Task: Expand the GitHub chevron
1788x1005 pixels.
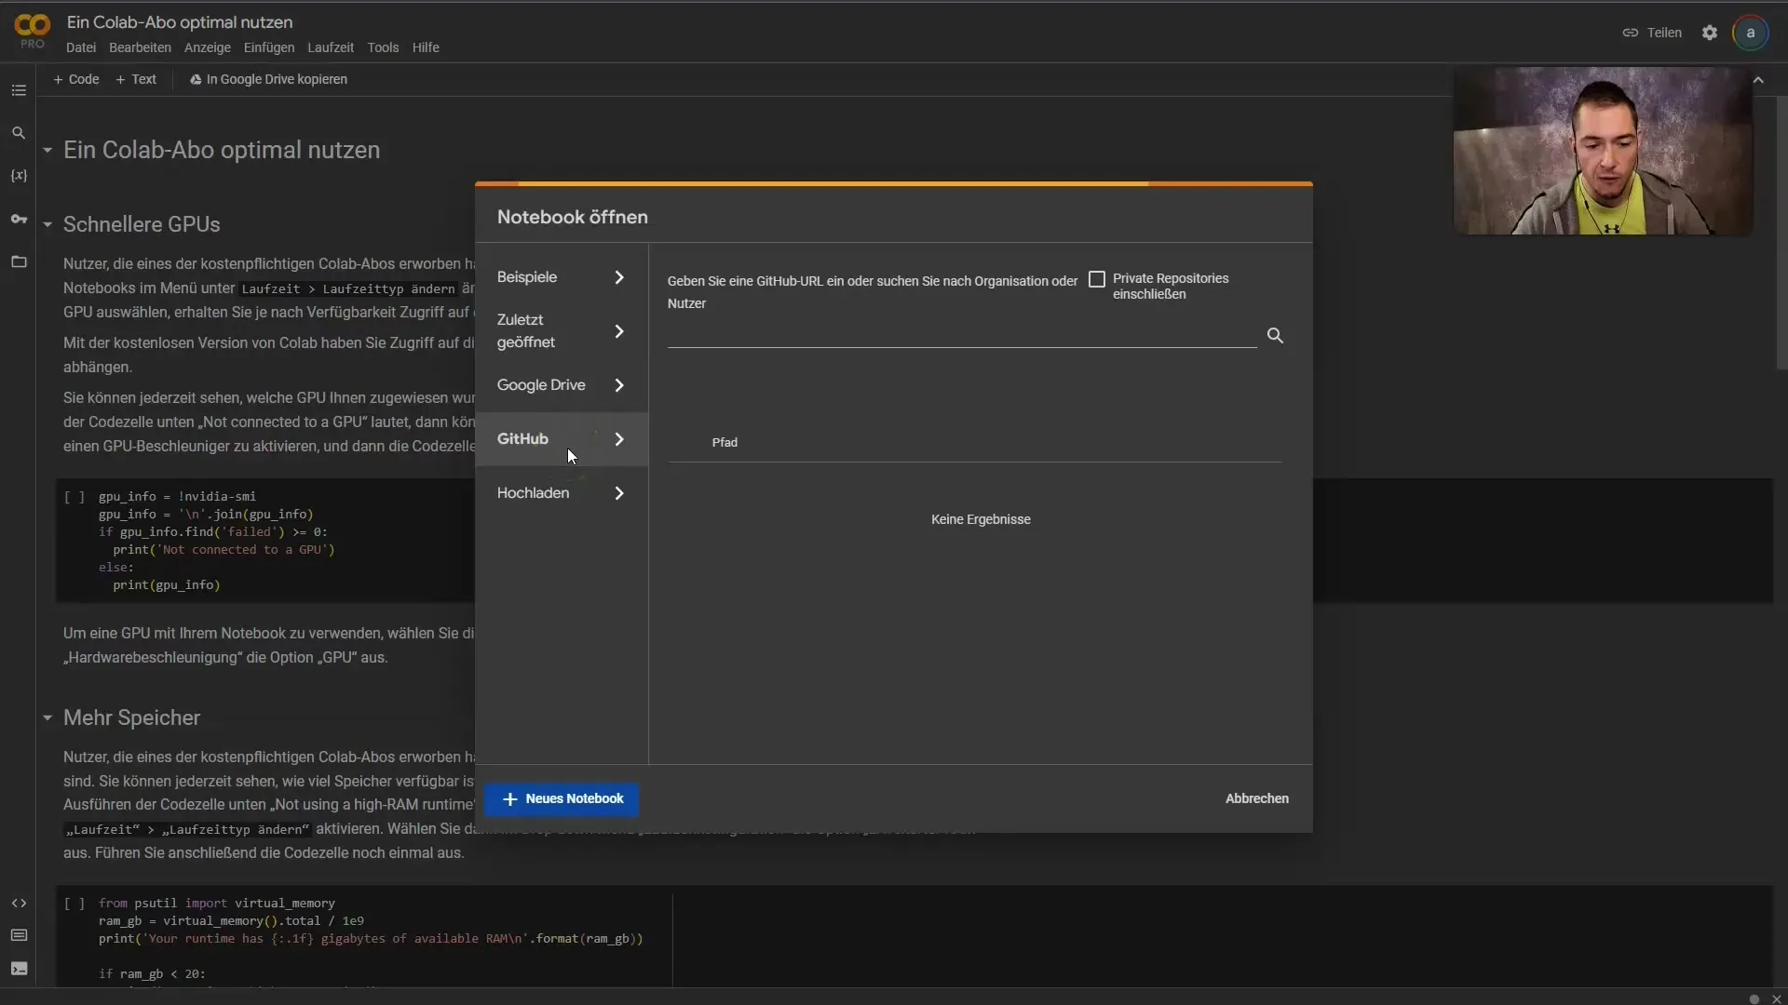Action: click(619, 439)
